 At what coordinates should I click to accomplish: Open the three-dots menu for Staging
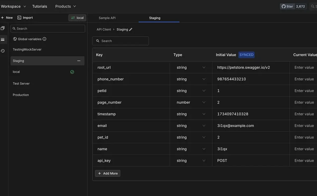(79, 61)
